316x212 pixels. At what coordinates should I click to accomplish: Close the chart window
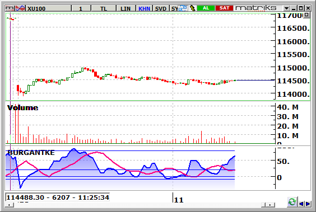coord(308,8)
